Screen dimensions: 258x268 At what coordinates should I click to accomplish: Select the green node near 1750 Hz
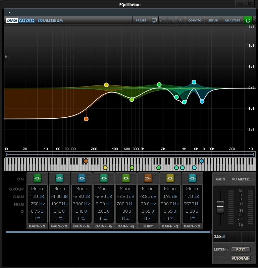[159, 85]
